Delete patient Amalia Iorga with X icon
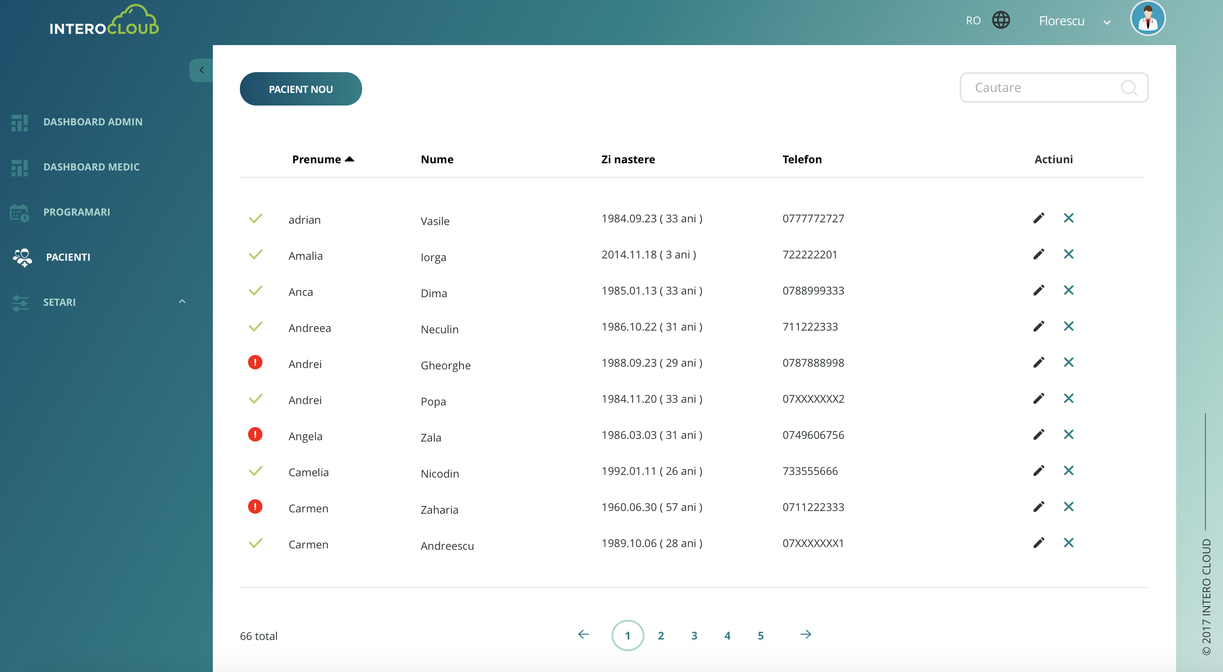The height and width of the screenshot is (672, 1223). click(x=1068, y=254)
